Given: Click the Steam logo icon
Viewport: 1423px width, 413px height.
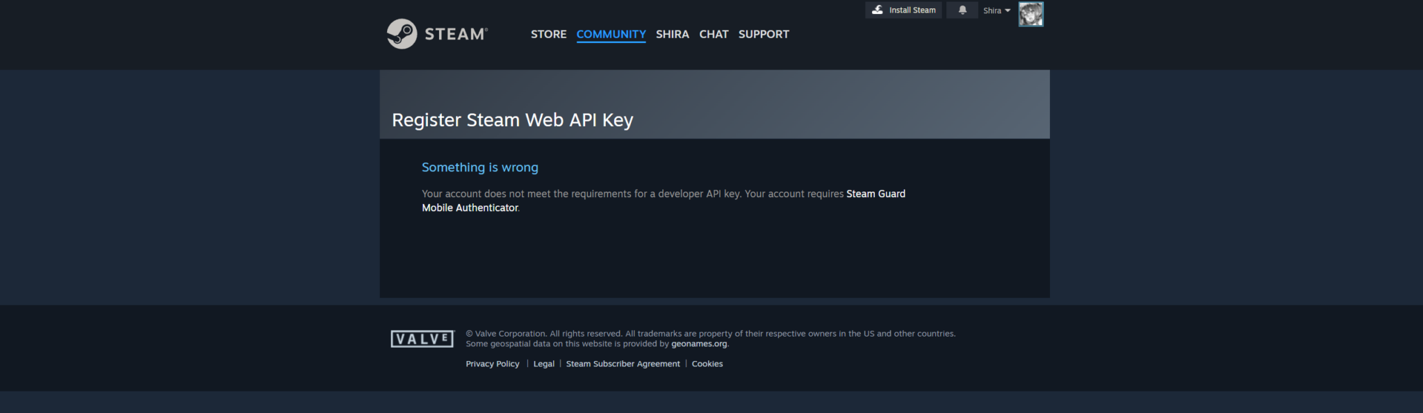Looking at the screenshot, I should (402, 33).
